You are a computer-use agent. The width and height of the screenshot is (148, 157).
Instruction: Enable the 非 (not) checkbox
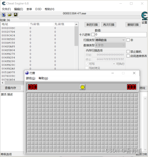pos(128,40)
